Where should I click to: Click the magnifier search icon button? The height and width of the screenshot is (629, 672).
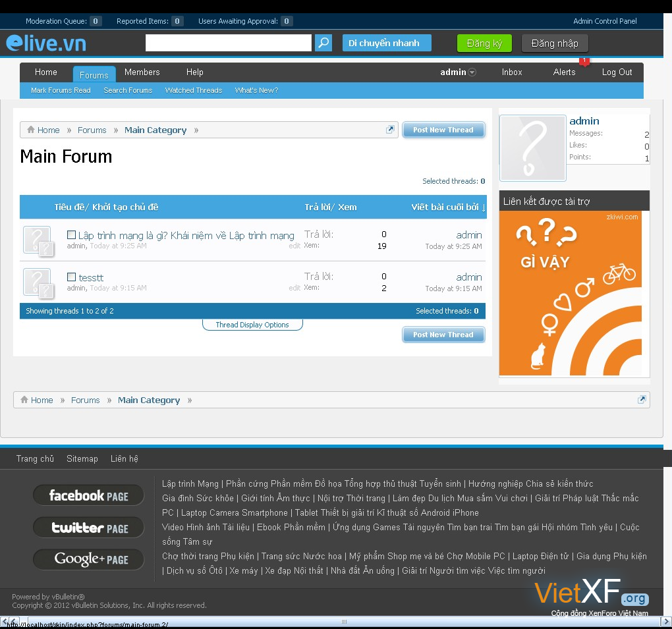pyautogui.click(x=323, y=43)
